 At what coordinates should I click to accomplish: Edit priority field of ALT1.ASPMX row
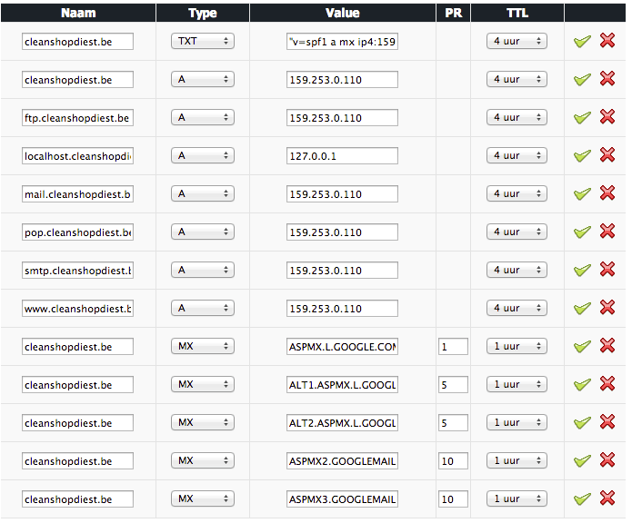click(453, 385)
